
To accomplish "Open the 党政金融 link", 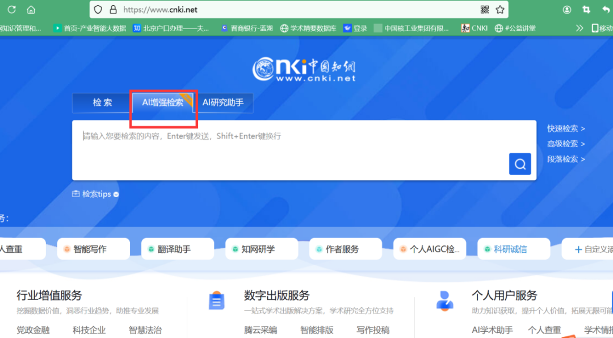I will pos(33,330).
